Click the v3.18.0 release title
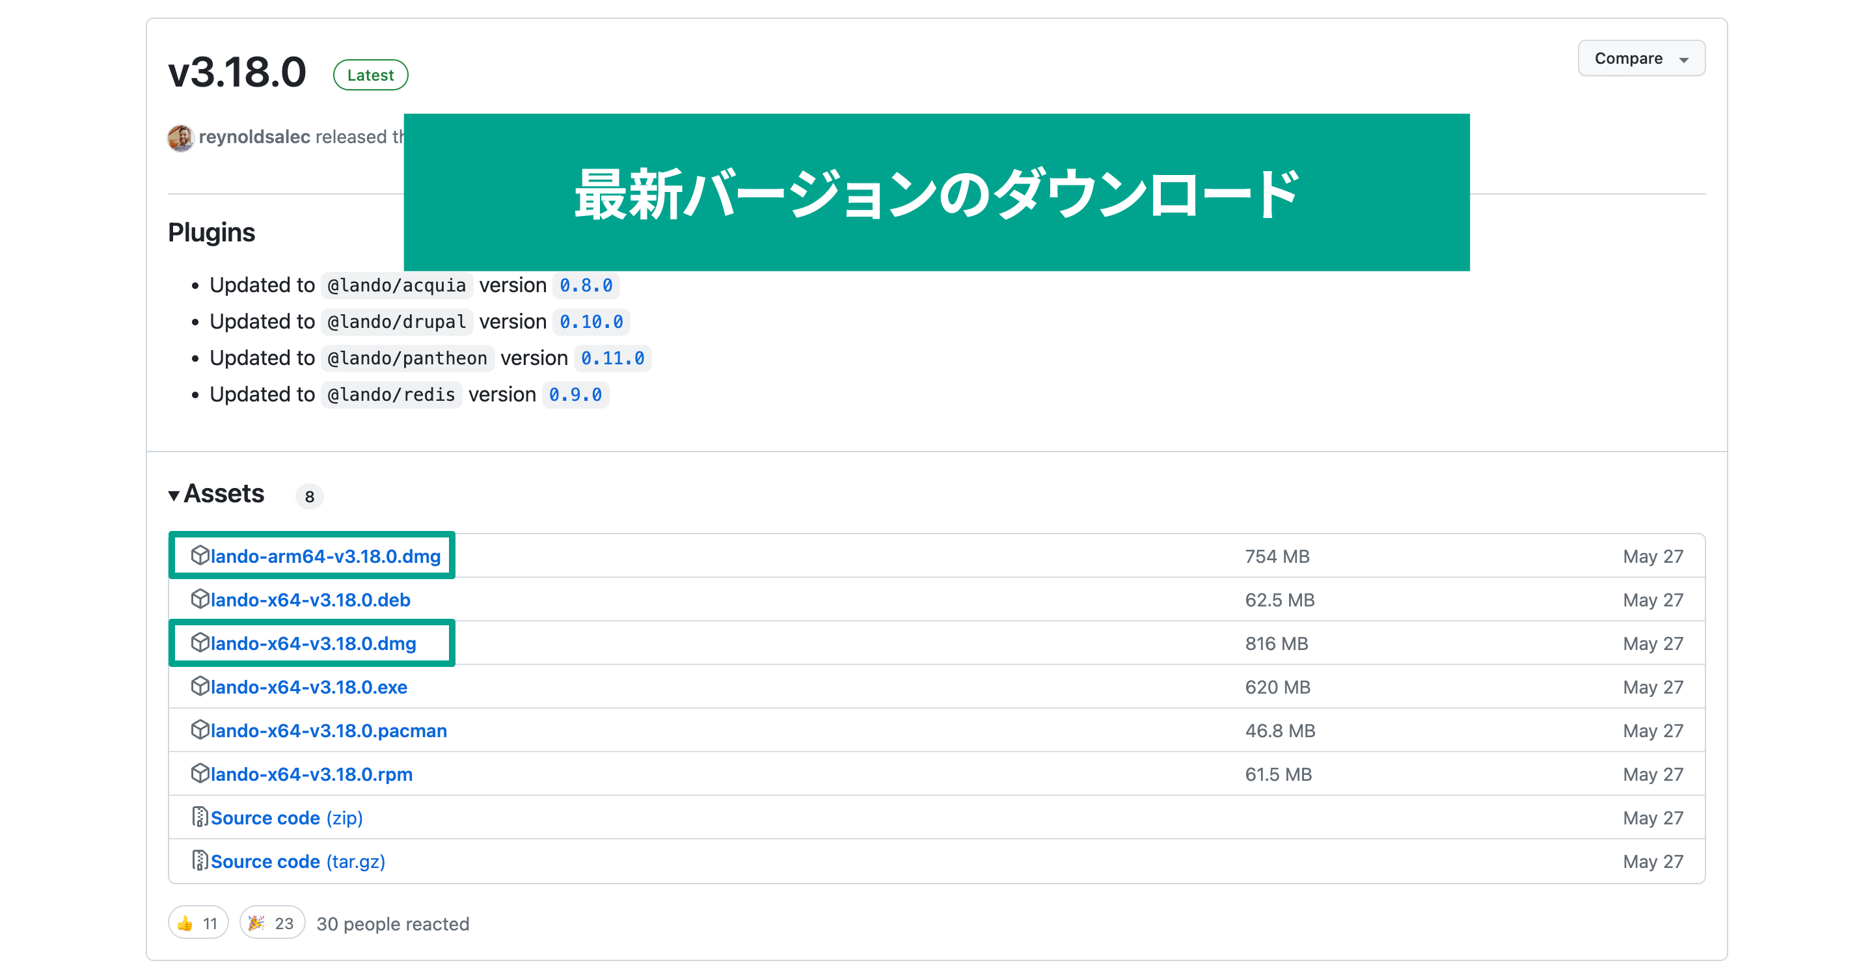The height and width of the screenshot is (976, 1874). [x=237, y=73]
